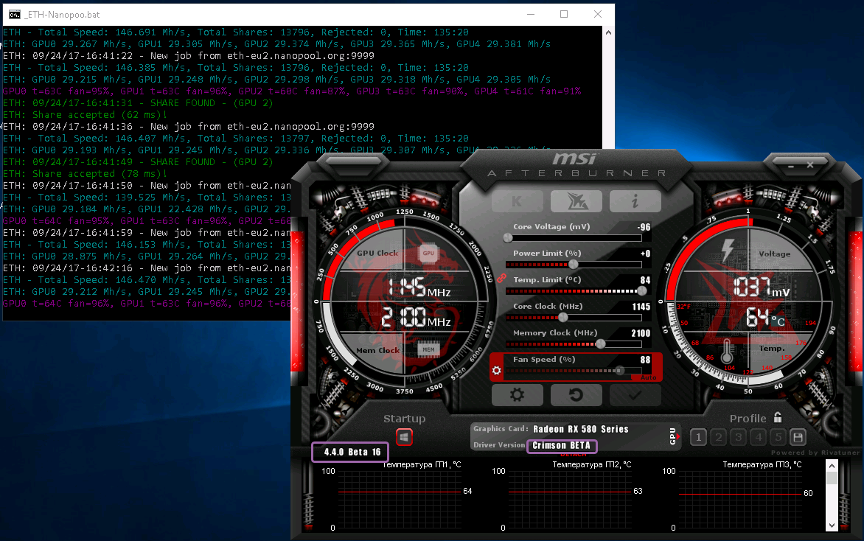This screenshot has height=541, width=864.
Task: Save the profile with the floppy disk icon
Action: (x=798, y=437)
